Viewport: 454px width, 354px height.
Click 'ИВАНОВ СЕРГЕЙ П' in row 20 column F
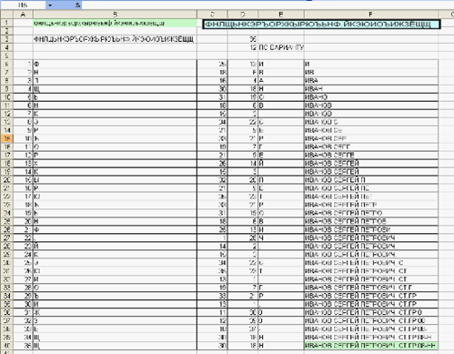tap(371, 180)
